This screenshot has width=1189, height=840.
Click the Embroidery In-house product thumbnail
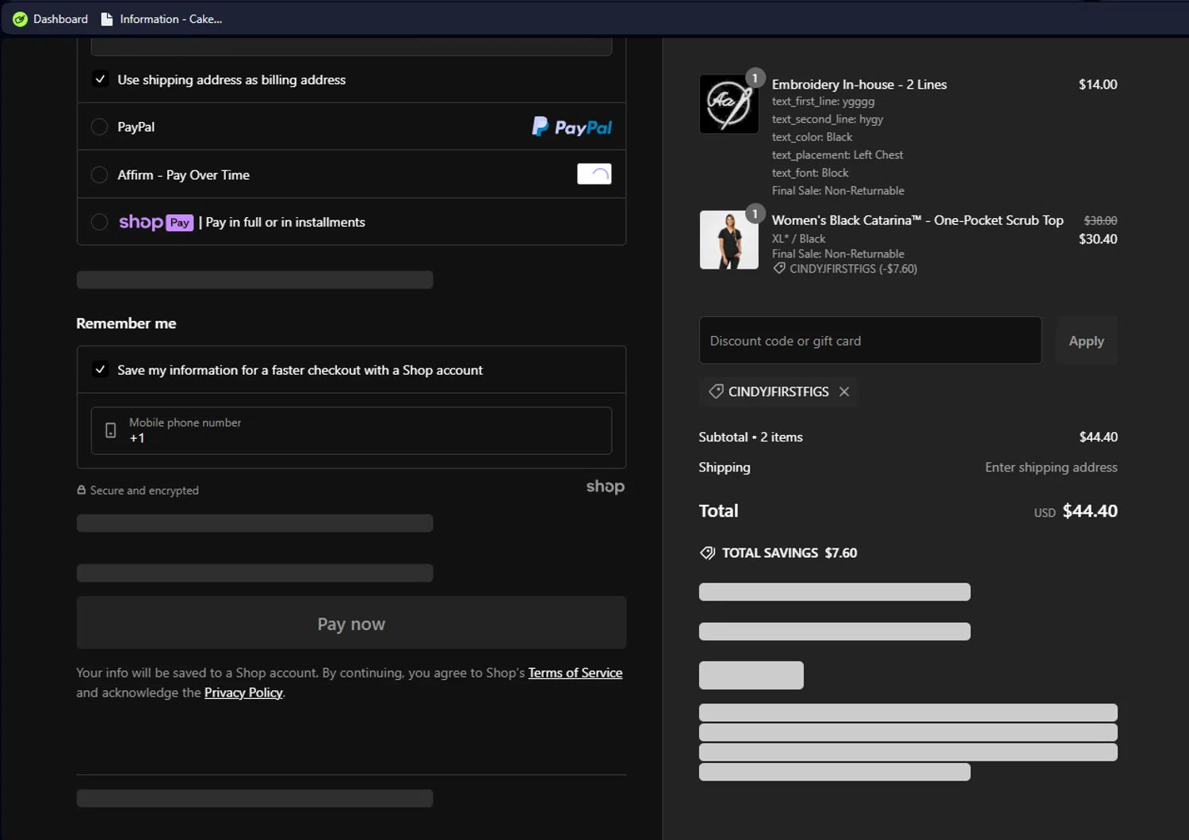[x=728, y=105]
